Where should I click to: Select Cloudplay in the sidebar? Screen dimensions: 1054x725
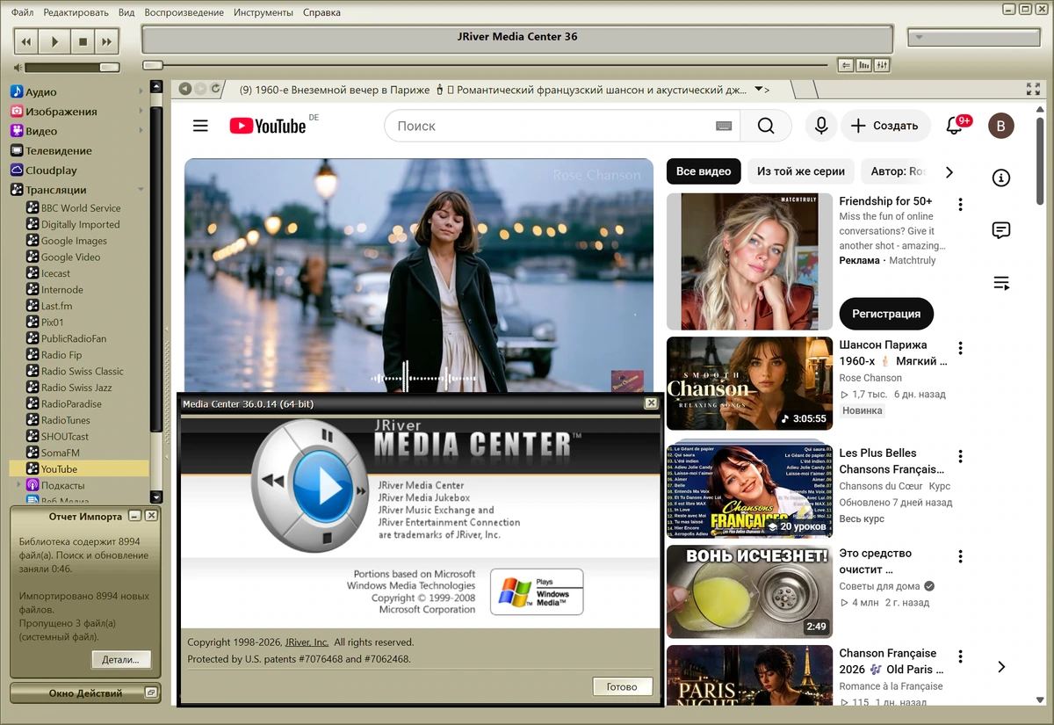click(x=51, y=170)
